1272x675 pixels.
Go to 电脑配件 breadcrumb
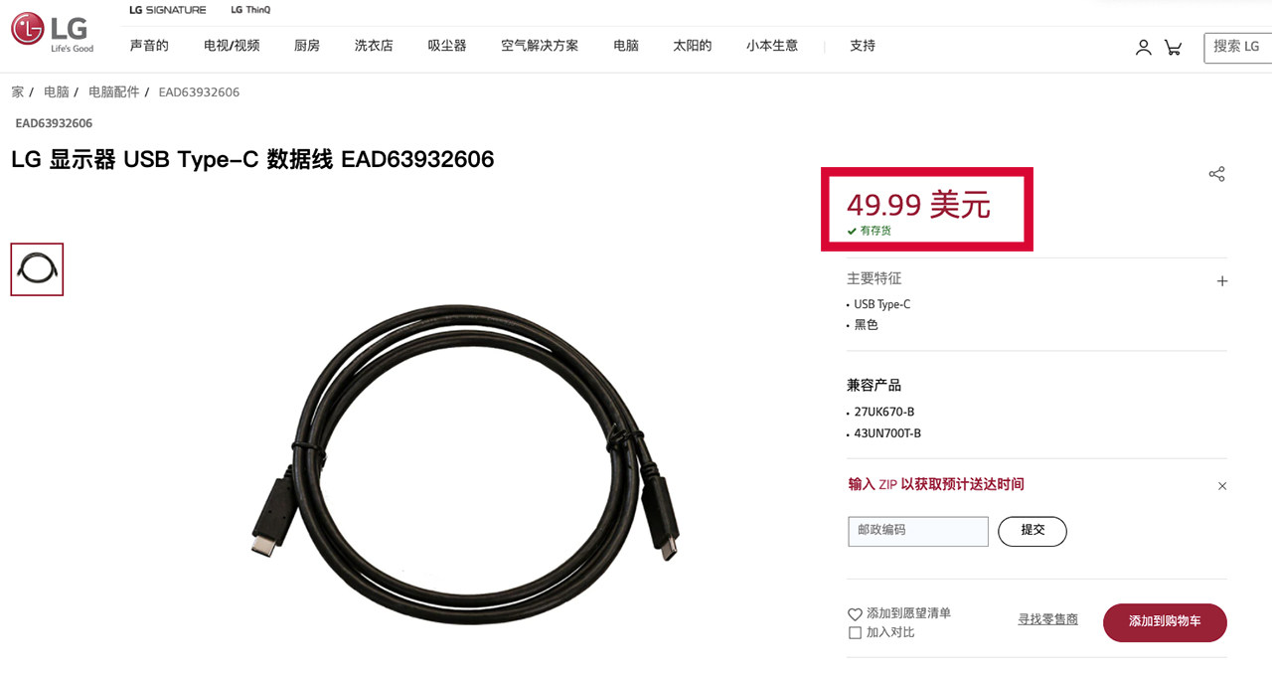(x=114, y=92)
